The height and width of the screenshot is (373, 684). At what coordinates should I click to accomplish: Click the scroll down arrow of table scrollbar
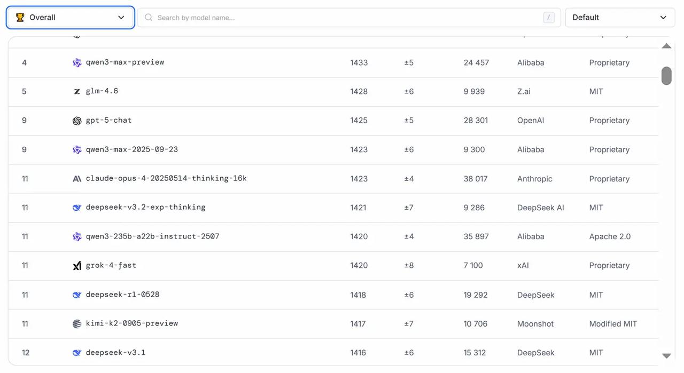click(x=666, y=356)
